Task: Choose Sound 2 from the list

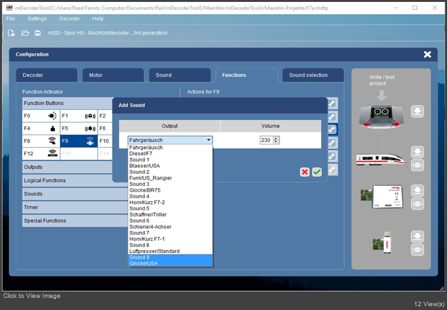Action: 170,172
